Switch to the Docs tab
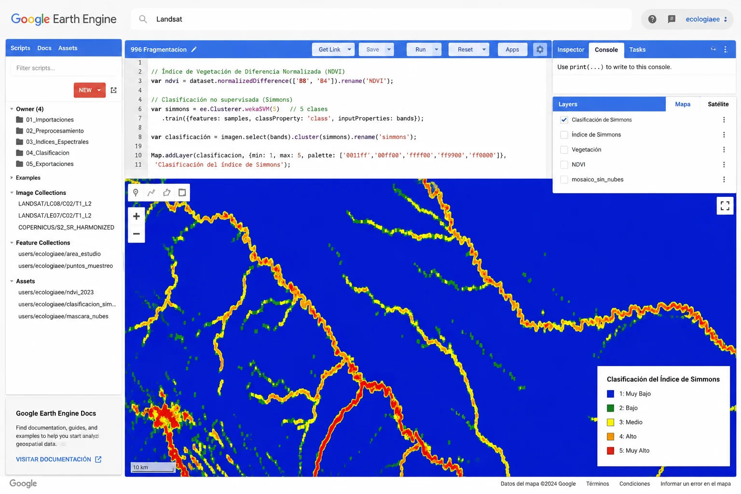The height and width of the screenshot is (494, 741). (44, 48)
